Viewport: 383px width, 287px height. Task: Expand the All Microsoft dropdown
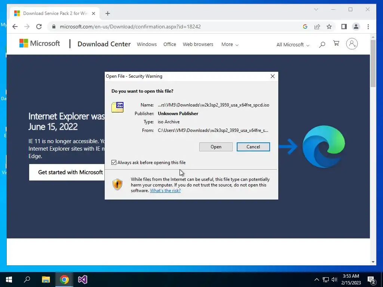click(x=293, y=45)
